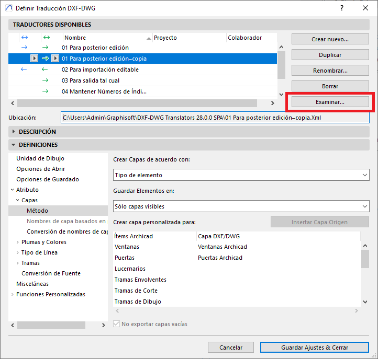
Task: Select 'Opciones de Guardado' in the tree
Action: click(x=48, y=179)
